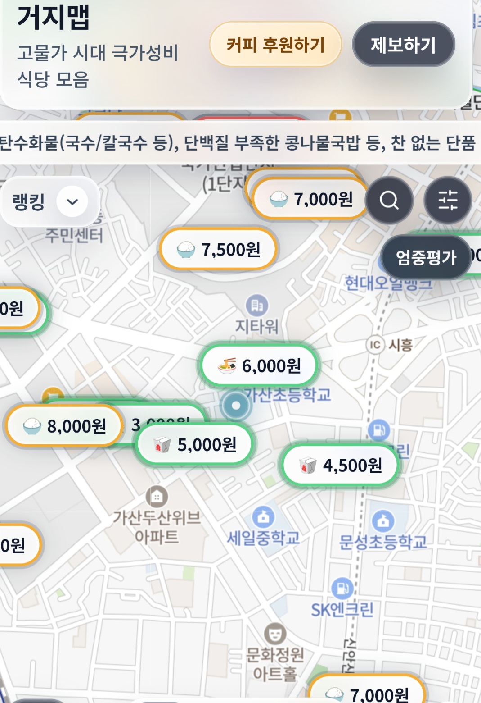The width and height of the screenshot is (481, 703).
Task: Tap the 문성초등학교 school map icon
Action: click(x=383, y=521)
